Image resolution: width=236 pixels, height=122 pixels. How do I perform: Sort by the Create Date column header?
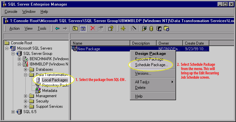click(x=196, y=43)
